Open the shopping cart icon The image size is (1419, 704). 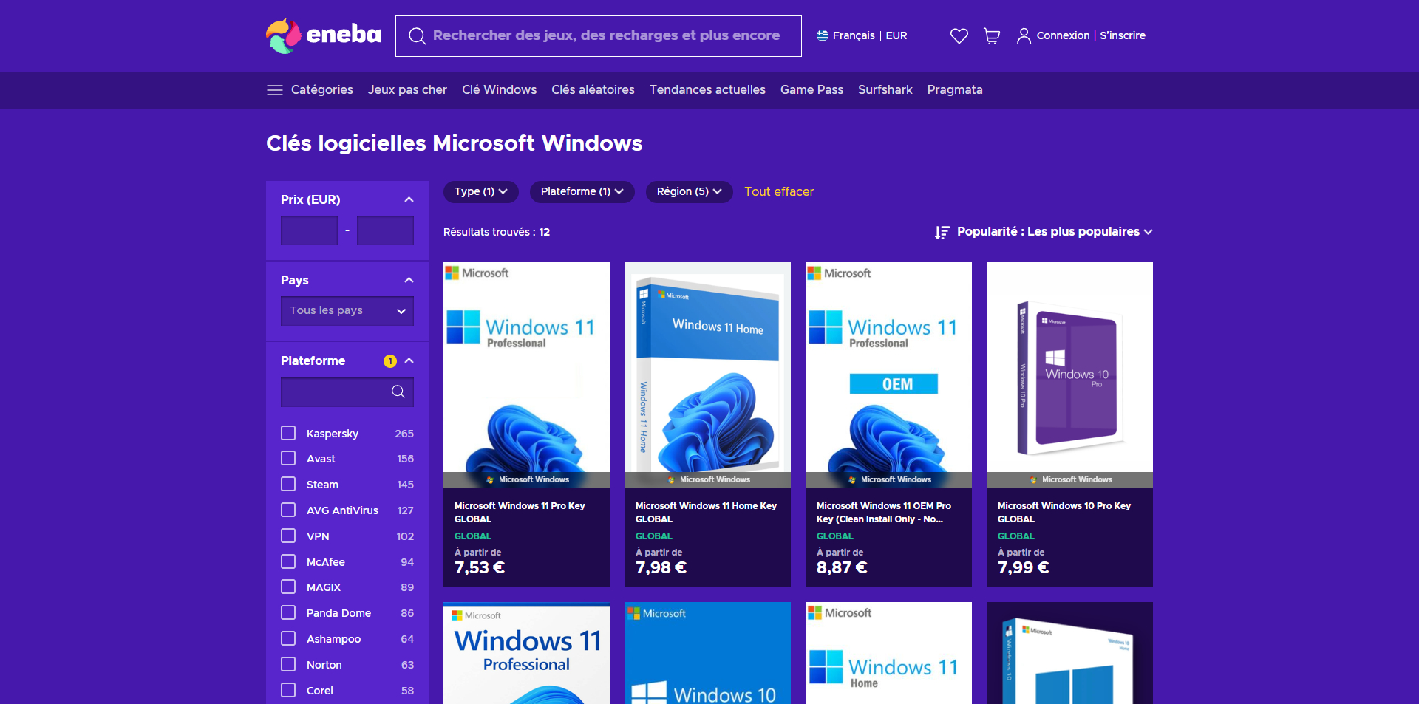[x=992, y=35]
